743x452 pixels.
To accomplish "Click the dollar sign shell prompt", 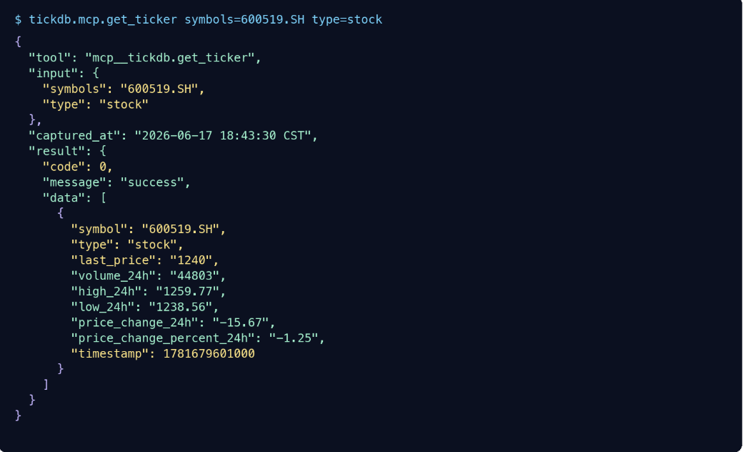I will (x=18, y=19).
